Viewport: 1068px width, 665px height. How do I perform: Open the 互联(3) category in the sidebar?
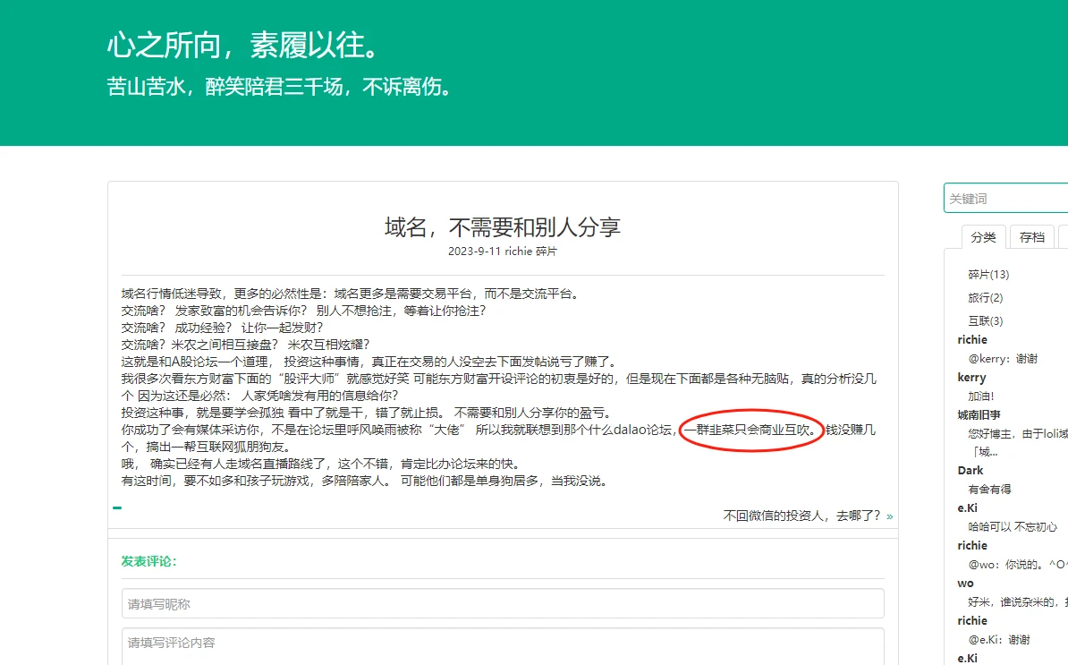985,321
